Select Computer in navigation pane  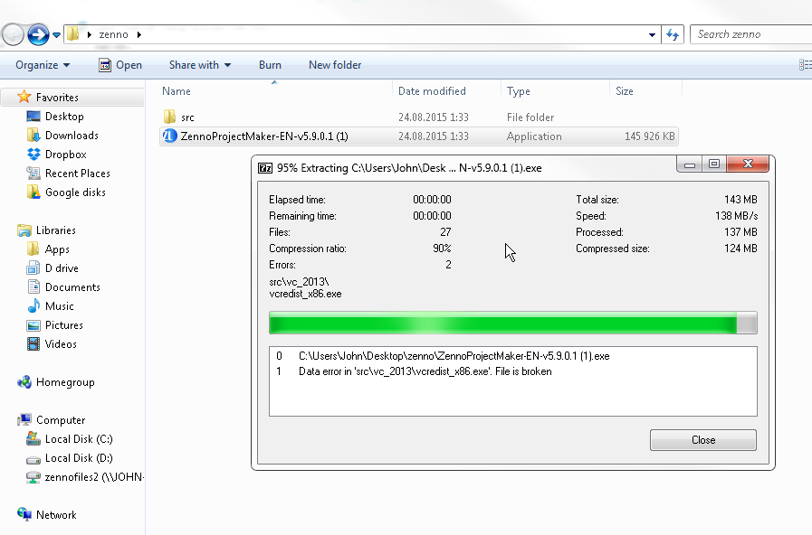tap(61, 419)
